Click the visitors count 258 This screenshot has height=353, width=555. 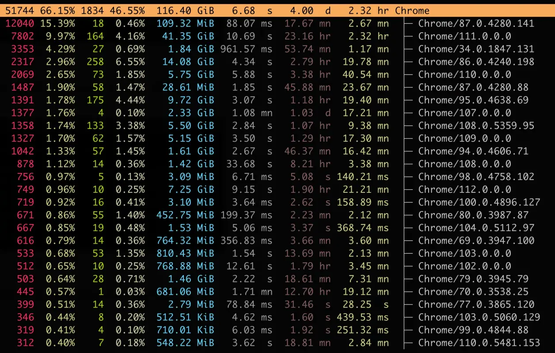95,62
